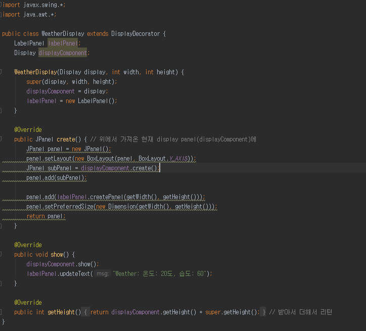Click the Korean comment after create()
Viewport: 366px width, 331px height.
173,139
